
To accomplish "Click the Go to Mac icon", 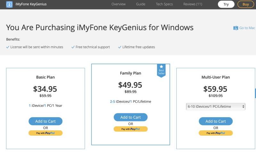I will coord(236,28).
